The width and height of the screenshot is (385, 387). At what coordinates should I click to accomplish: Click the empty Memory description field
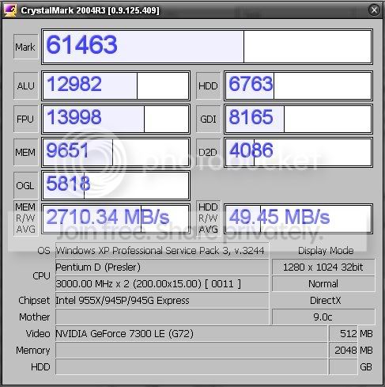(191, 350)
